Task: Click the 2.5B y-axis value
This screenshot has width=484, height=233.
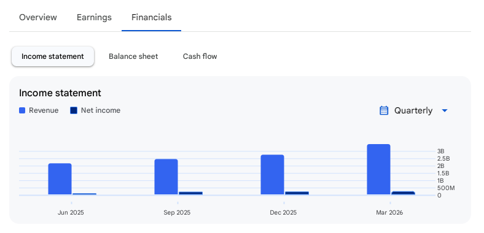Action: click(443, 159)
